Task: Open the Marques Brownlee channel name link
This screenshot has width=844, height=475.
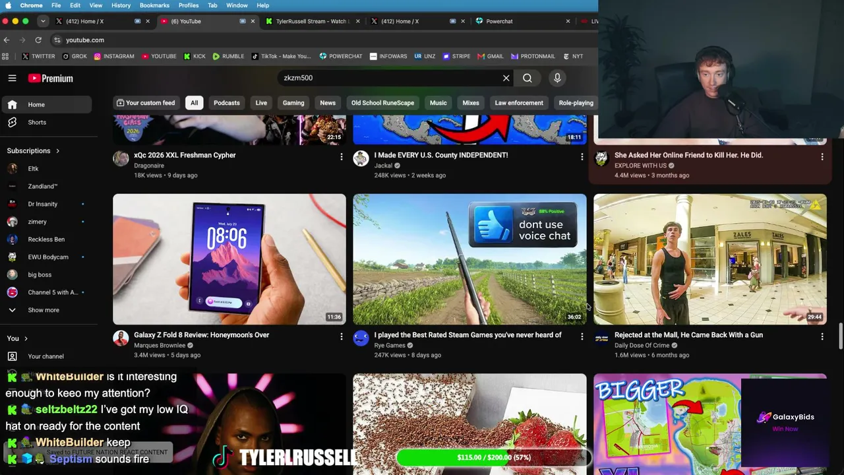Action: 160,346
